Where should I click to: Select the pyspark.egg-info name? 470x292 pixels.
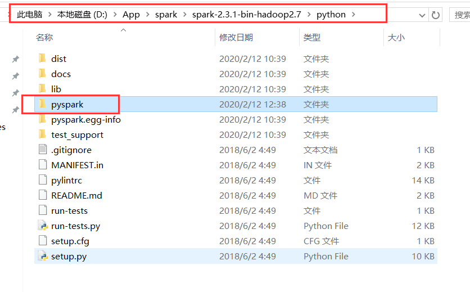point(85,120)
